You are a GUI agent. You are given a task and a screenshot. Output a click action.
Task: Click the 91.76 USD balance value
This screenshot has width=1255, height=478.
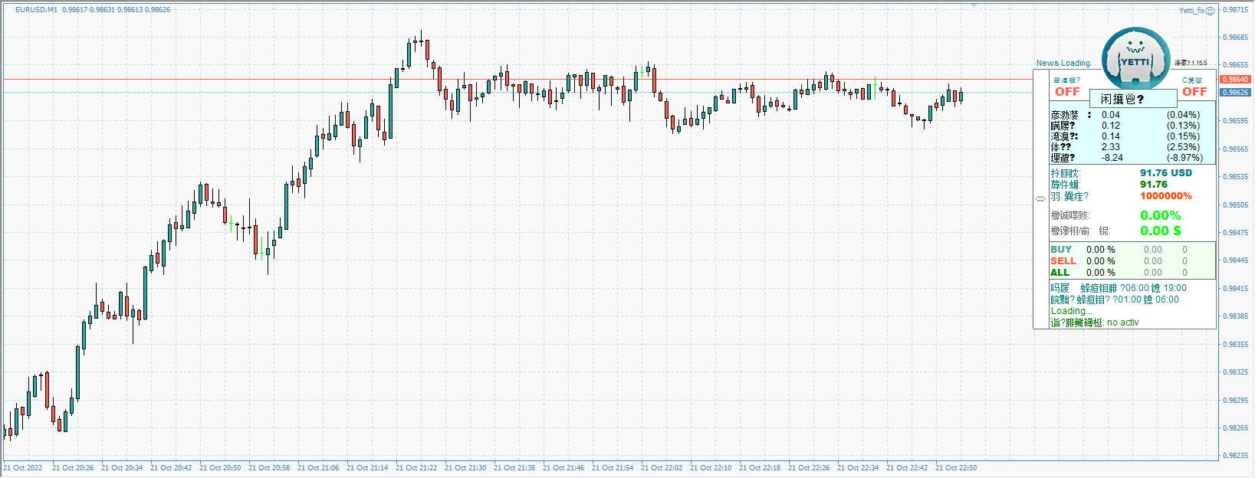pyautogui.click(x=1165, y=173)
